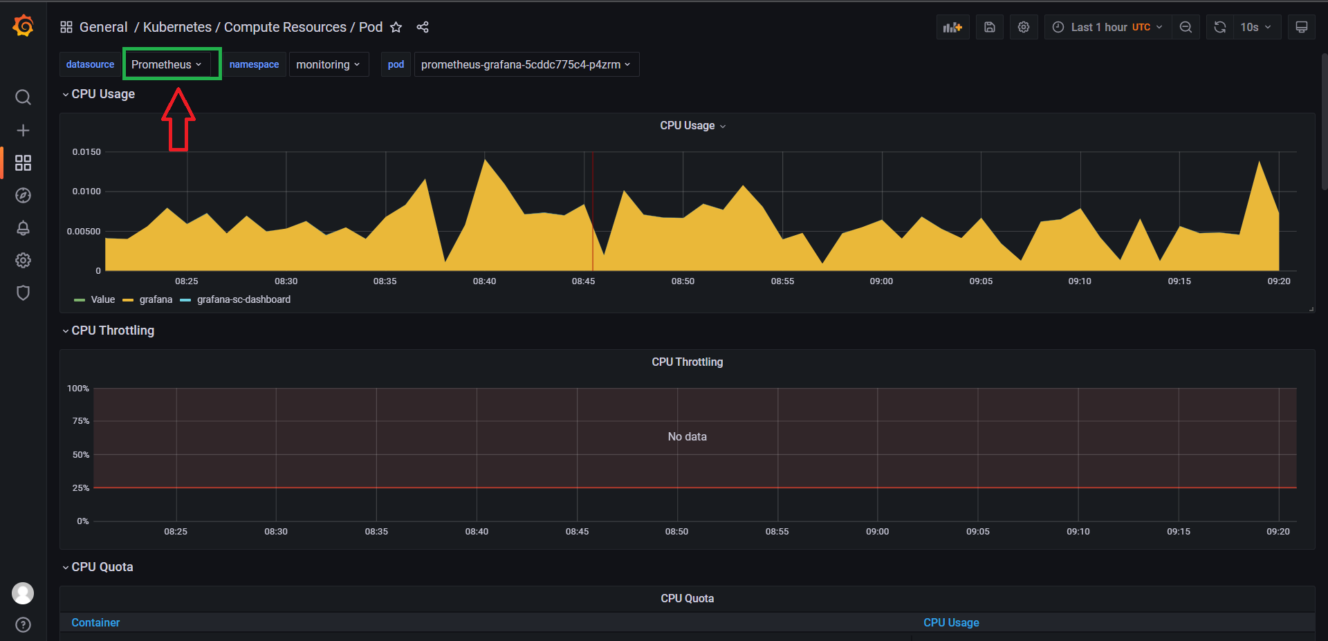Open Grafana home logo

pyautogui.click(x=23, y=26)
